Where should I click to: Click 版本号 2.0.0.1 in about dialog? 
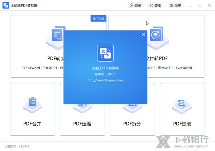pos(105,74)
